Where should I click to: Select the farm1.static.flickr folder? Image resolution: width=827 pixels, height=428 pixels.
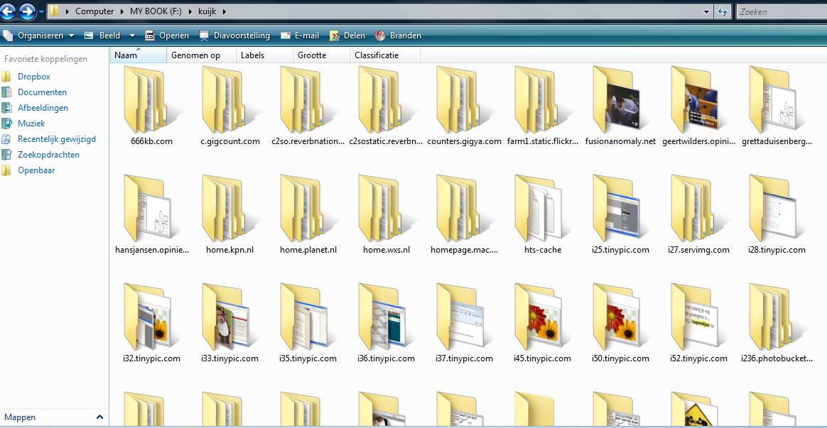(542, 106)
